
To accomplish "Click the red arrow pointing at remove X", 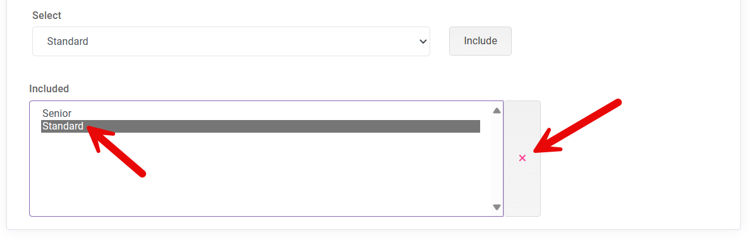I will coord(576,126).
